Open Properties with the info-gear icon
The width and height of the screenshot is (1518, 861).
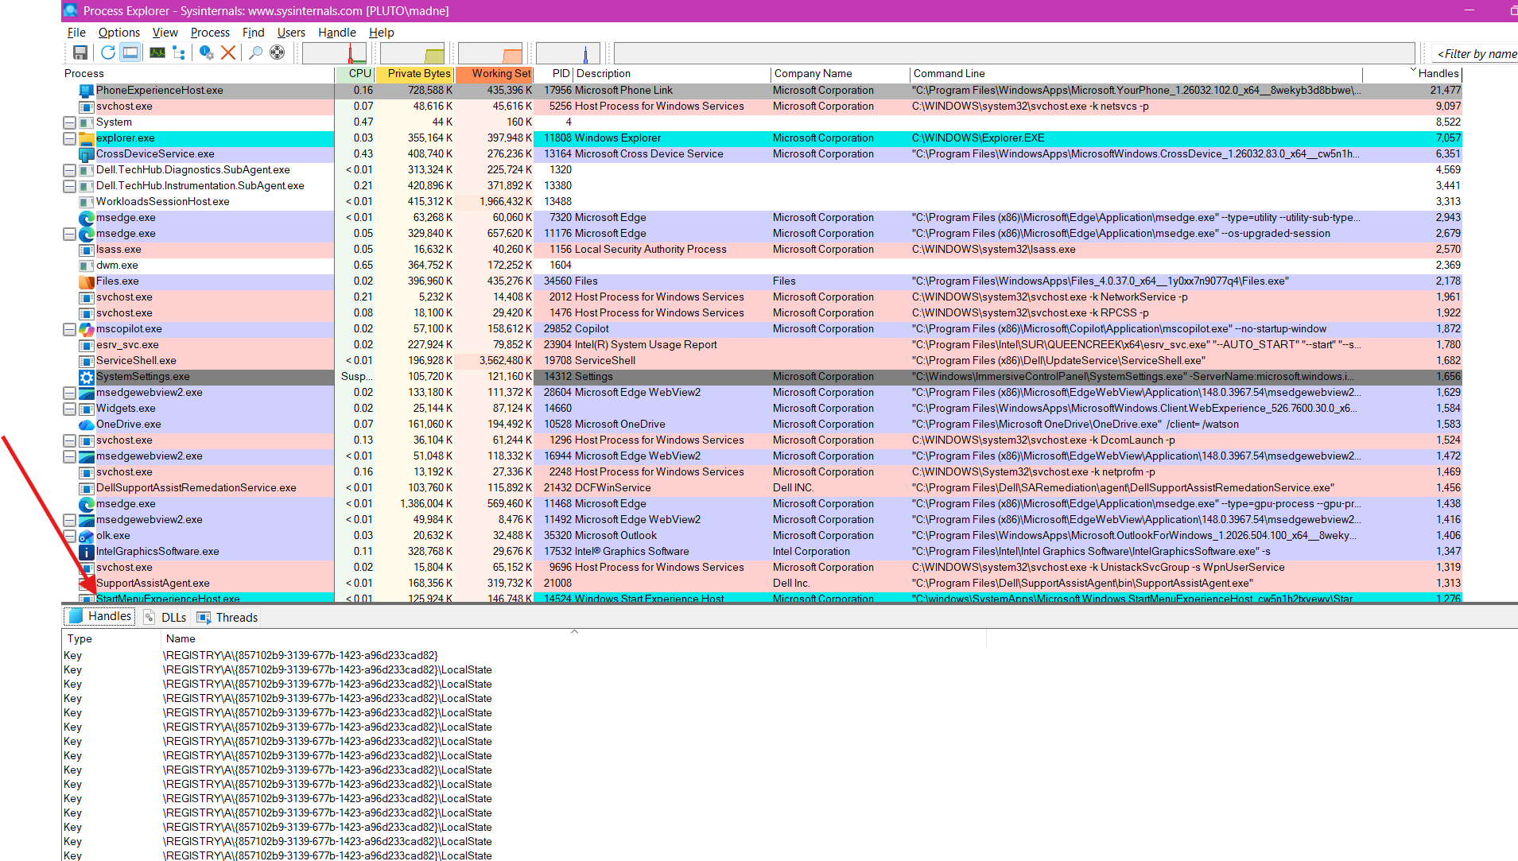(x=207, y=52)
